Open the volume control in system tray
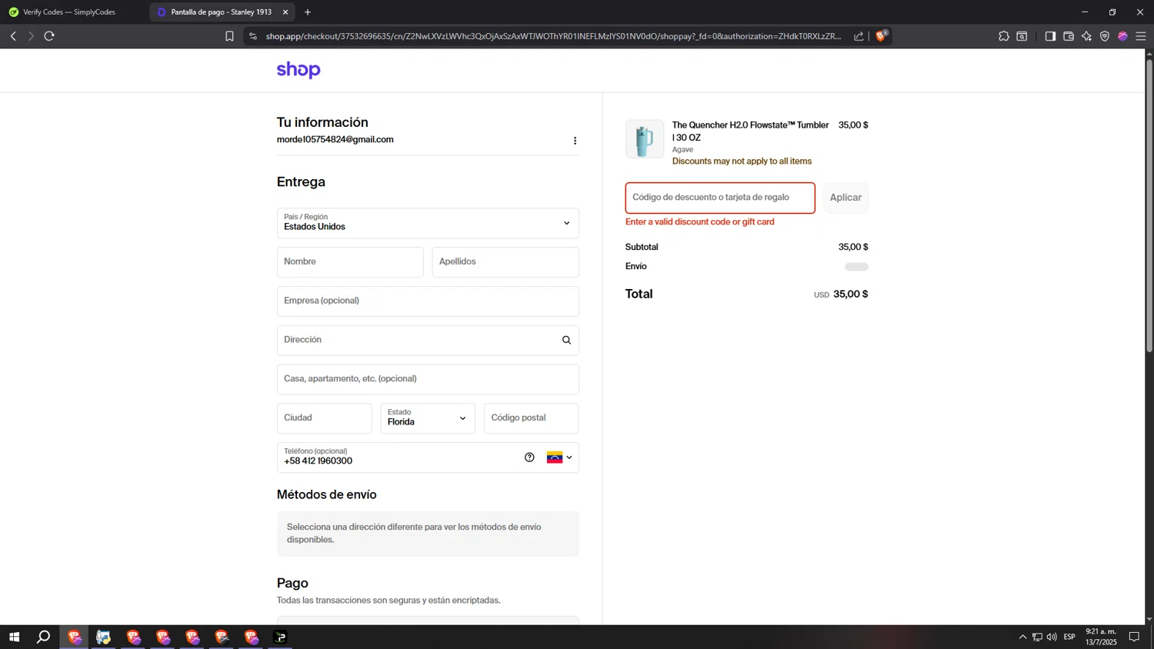This screenshot has width=1154, height=649. [1052, 637]
